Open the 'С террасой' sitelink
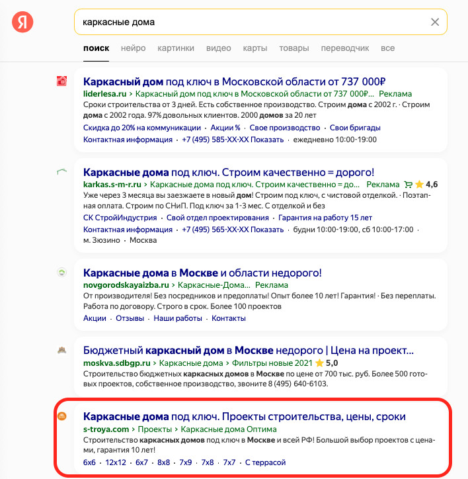This screenshot has height=479, width=468. (264, 462)
